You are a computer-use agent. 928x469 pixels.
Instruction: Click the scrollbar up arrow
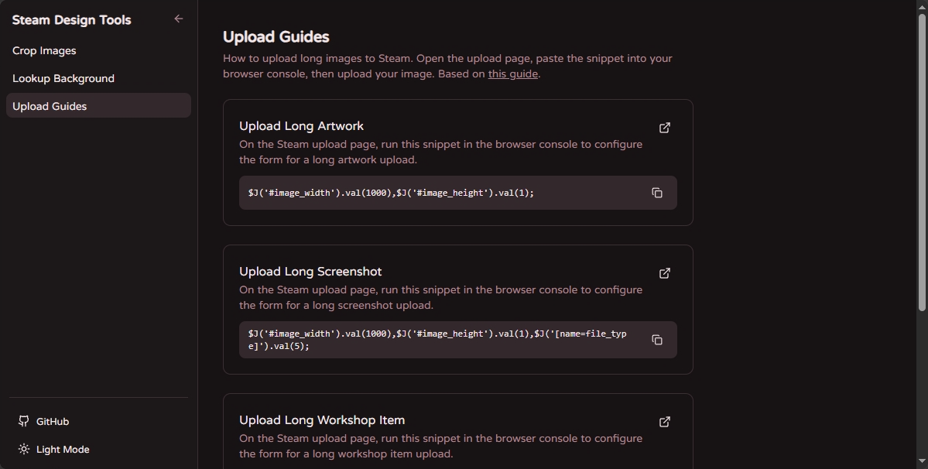(x=922, y=6)
